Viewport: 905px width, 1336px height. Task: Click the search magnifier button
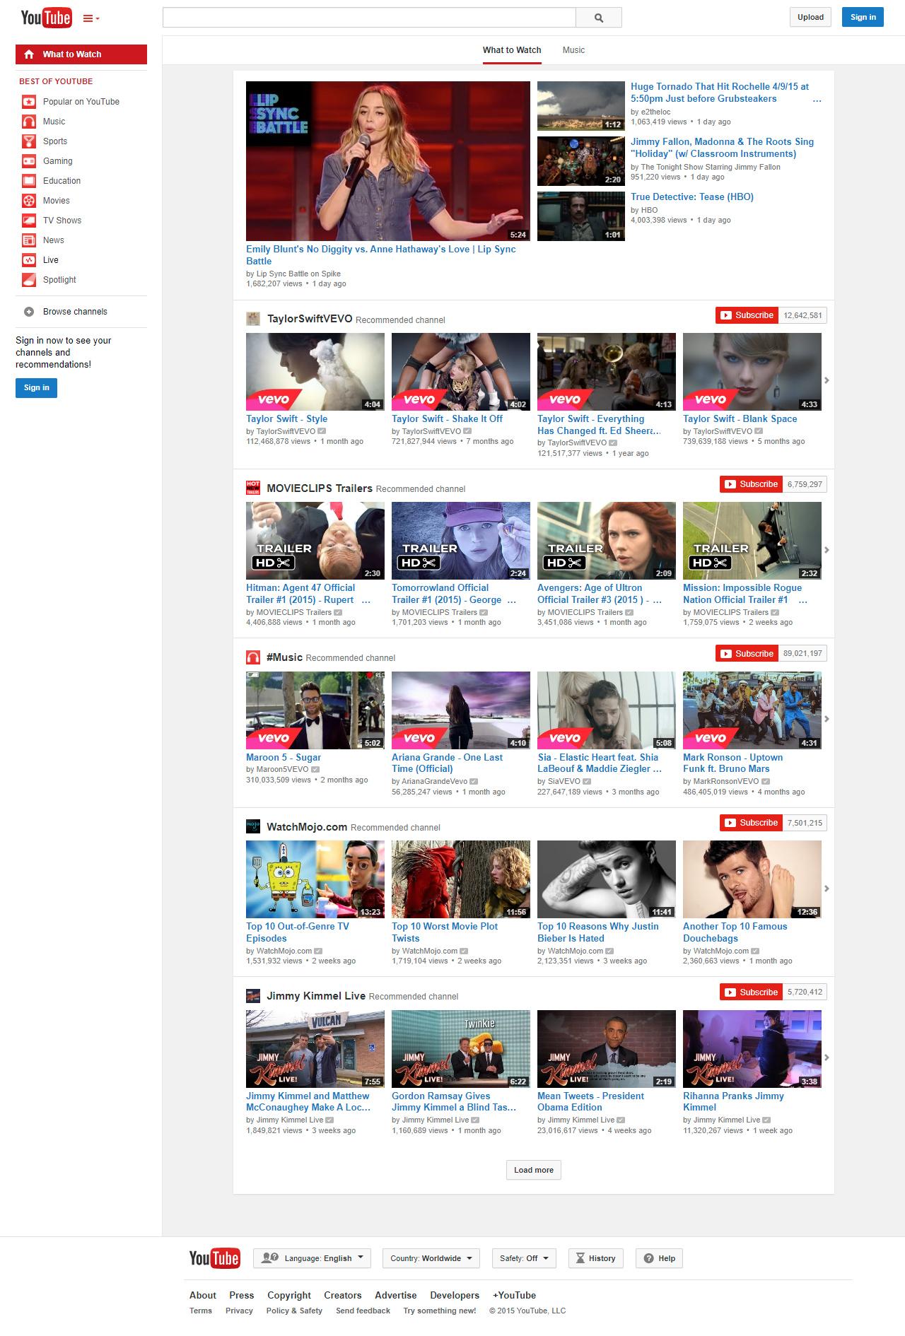pyautogui.click(x=599, y=18)
